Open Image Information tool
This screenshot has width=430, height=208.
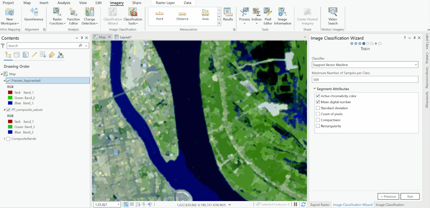click(x=283, y=17)
